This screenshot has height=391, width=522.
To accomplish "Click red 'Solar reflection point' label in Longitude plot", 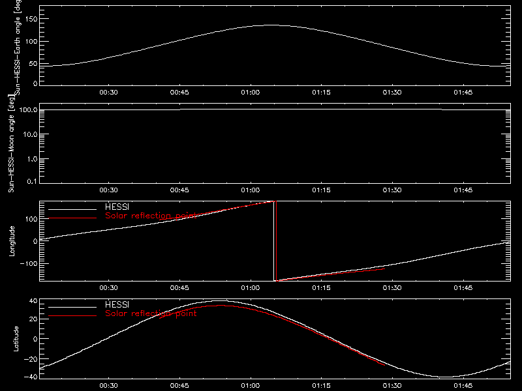I will point(151,216).
